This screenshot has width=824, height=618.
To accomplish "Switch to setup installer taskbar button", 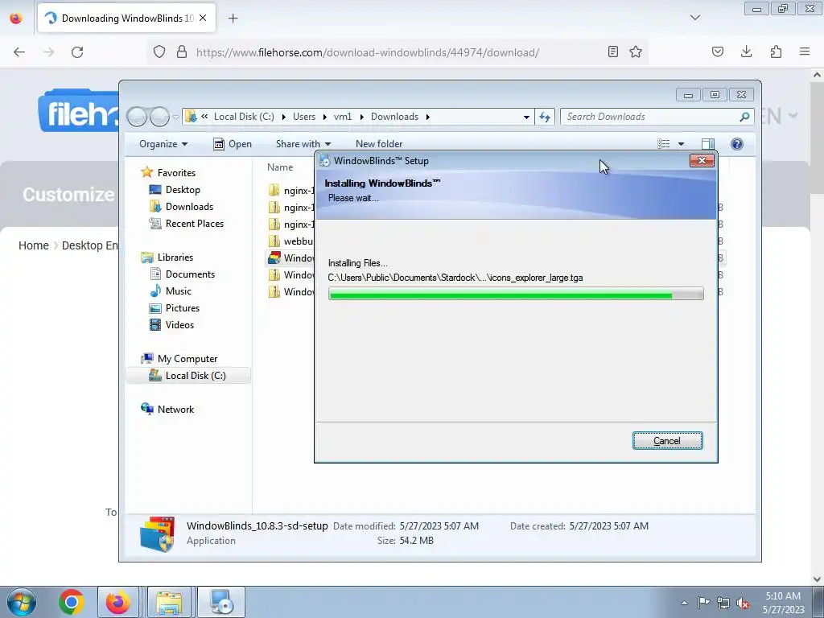I will (221, 602).
